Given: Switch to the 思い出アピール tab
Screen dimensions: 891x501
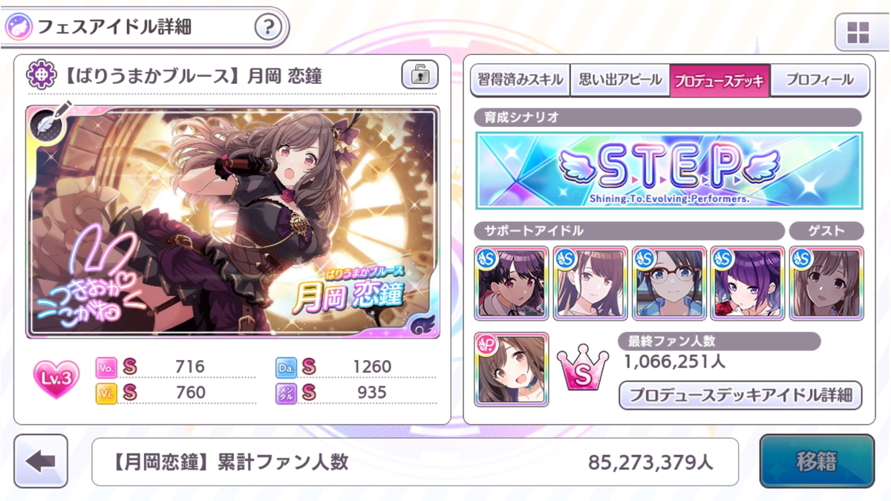Looking at the screenshot, I should point(619,80).
